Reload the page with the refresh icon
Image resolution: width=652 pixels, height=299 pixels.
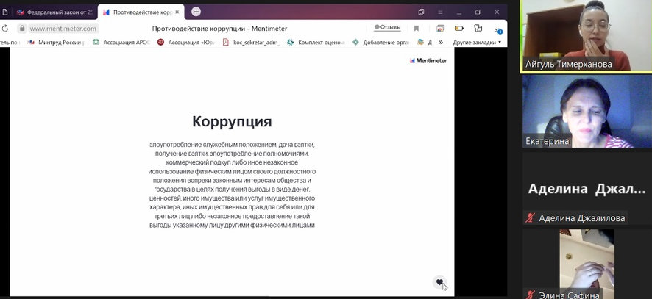[5, 29]
